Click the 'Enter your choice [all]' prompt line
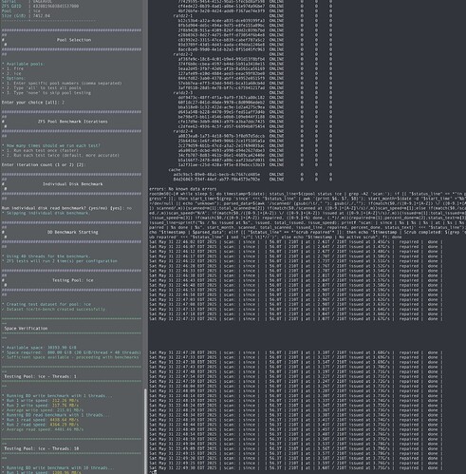 pos(33,103)
